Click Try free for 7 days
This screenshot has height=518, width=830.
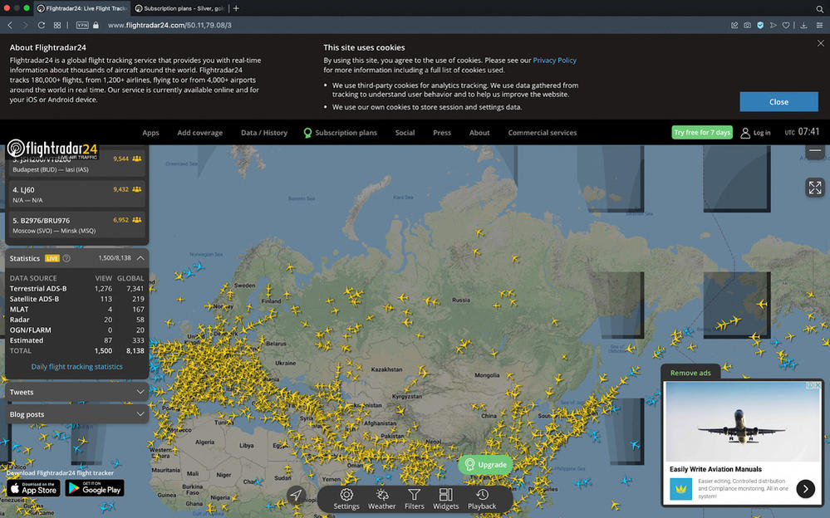pyautogui.click(x=702, y=133)
